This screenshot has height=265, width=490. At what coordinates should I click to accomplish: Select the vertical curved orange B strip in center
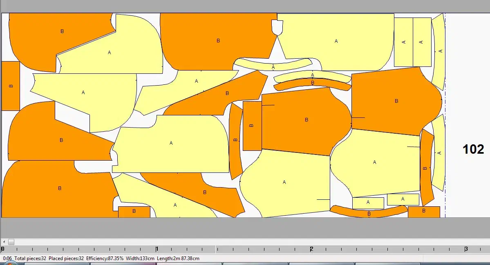[236, 141]
